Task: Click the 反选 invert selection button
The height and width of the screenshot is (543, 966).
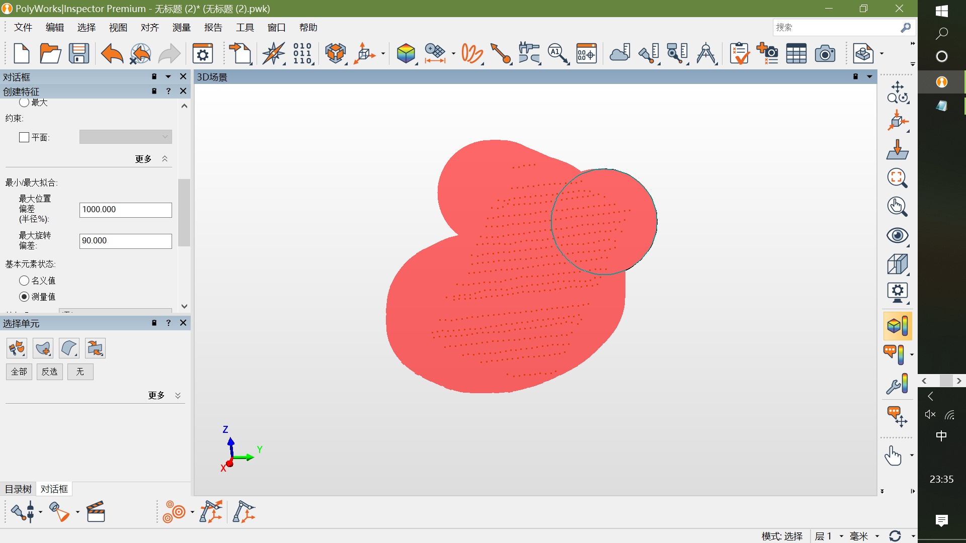Action: 49,372
